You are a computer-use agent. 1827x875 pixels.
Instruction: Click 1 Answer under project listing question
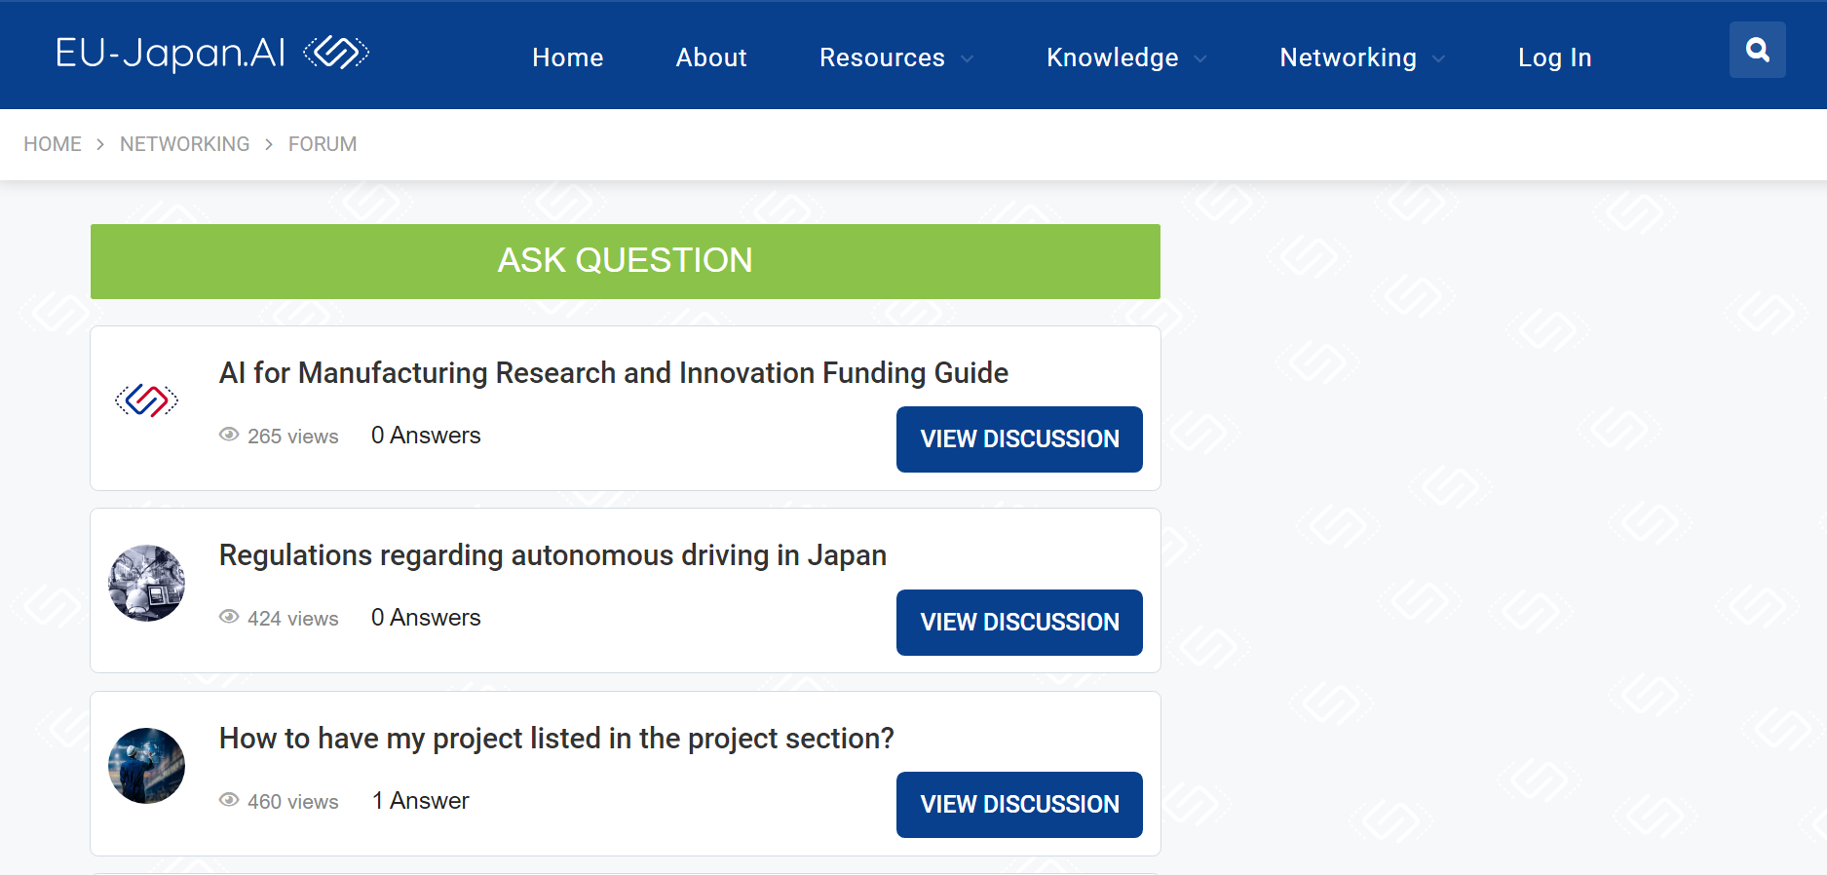pyautogui.click(x=420, y=801)
